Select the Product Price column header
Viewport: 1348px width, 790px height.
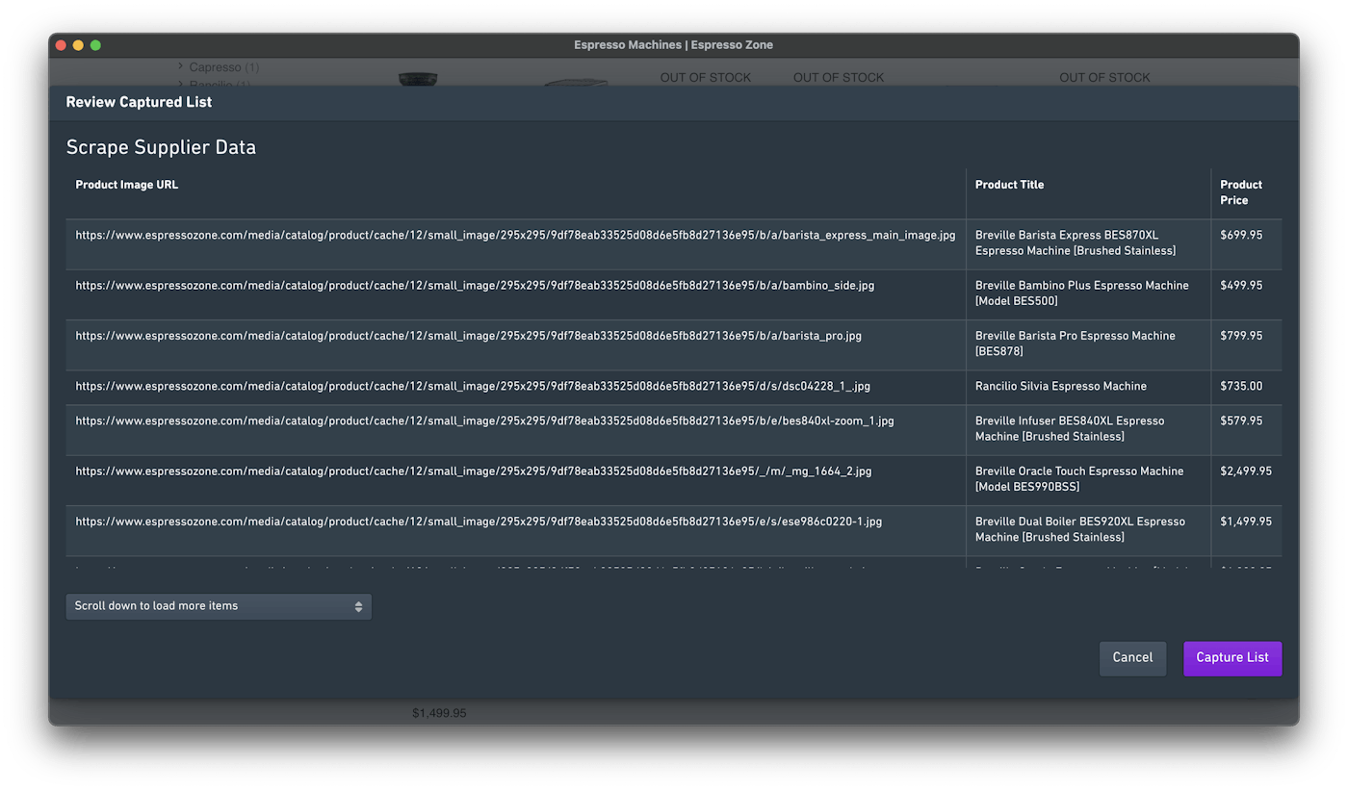point(1247,193)
